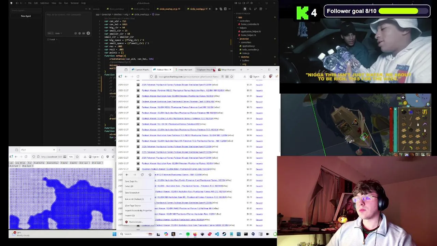This screenshot has height=246, width=437.
Task: Open the Selection menu in the code editor
Action: (44, 3)
